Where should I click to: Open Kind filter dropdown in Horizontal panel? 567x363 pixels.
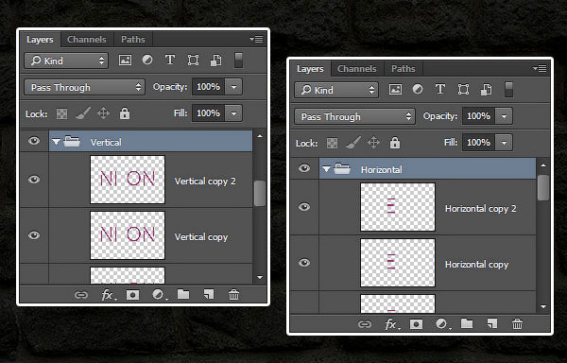pyautogui.click(x=336, y=90)
